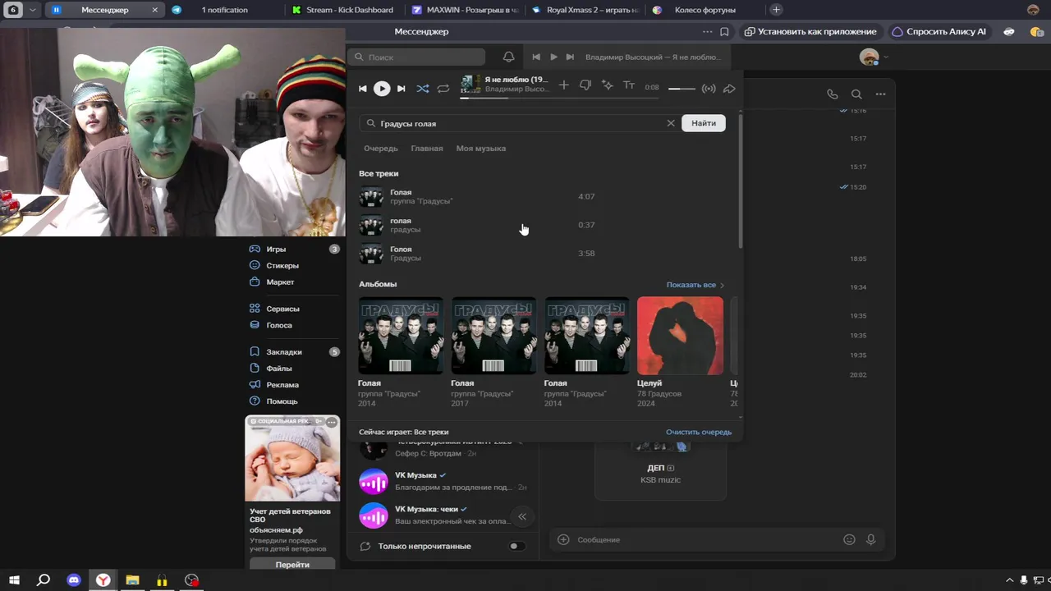The width and height of the screenshot is (1051, 591).
Task: Open the emoji picker smiley icon
Action: coord(849,539)
